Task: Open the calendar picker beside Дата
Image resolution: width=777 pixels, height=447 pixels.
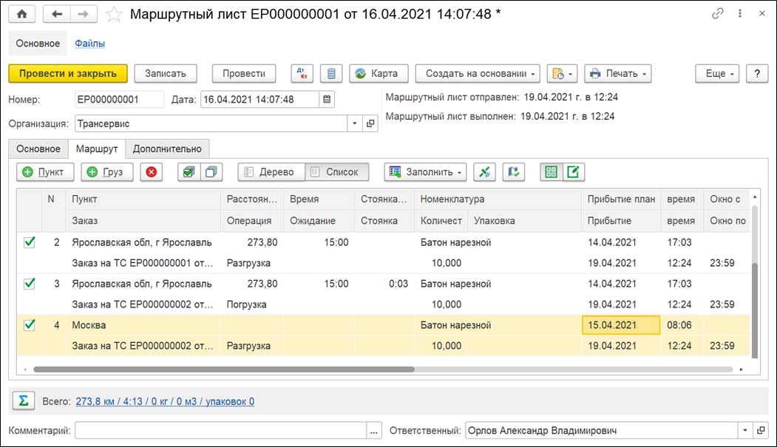Action: (327, 99)
